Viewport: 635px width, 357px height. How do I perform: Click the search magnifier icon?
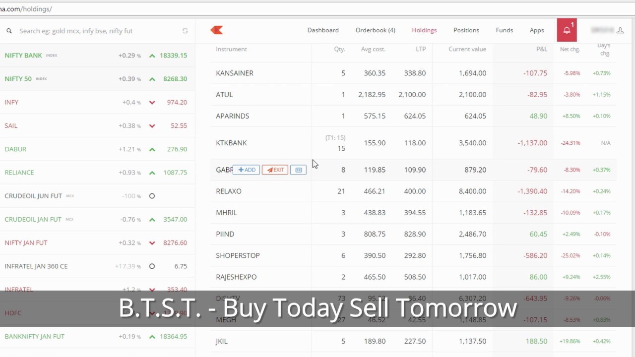(x=9, y=31)
